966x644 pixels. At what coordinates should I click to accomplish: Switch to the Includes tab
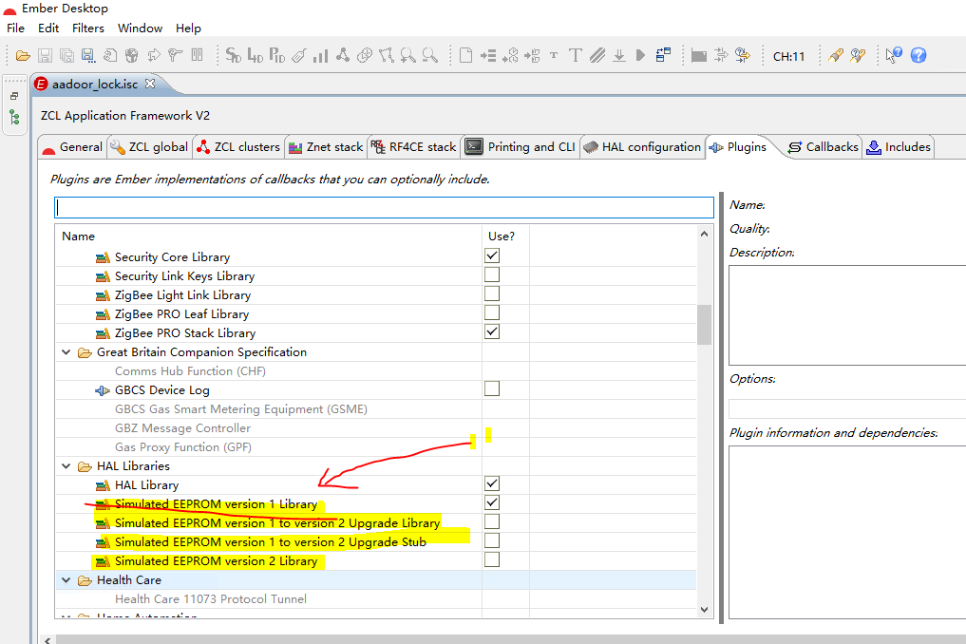coord(899,147)
